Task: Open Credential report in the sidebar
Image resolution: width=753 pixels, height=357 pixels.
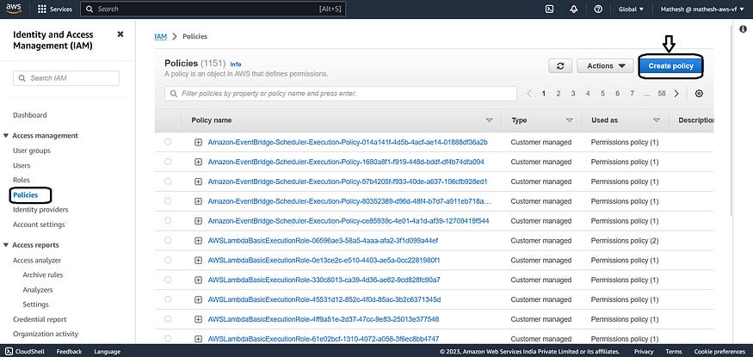Action: 40,319
